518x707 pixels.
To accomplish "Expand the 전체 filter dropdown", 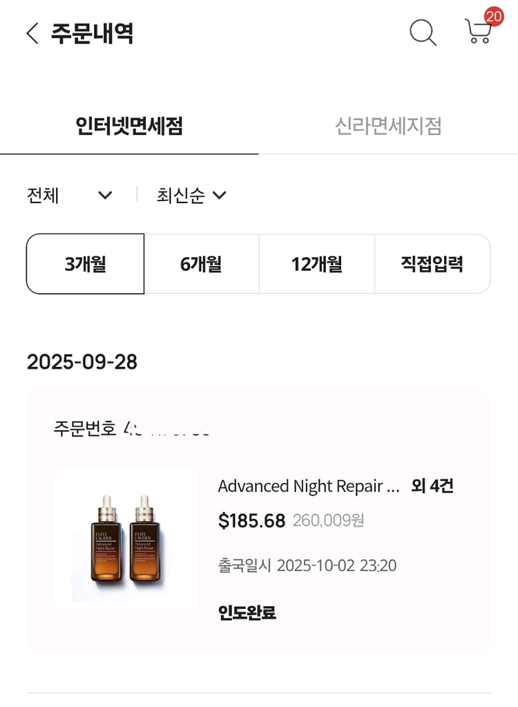I will coord(69,196).
